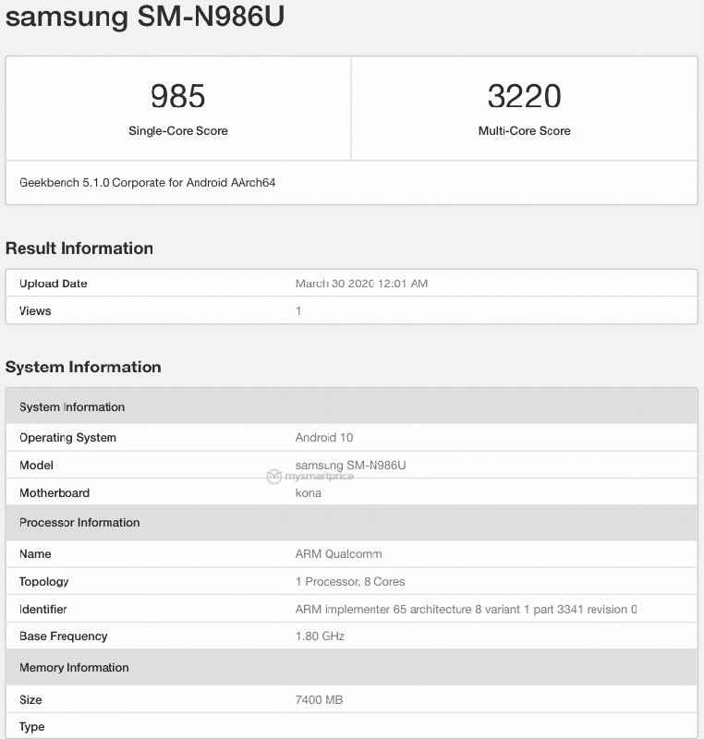Image resolution: width=704 pixels, height=739 pixels.
Task: Click the Geekbench 5.1.0 Corporate version text
Action: click(147, 183)
